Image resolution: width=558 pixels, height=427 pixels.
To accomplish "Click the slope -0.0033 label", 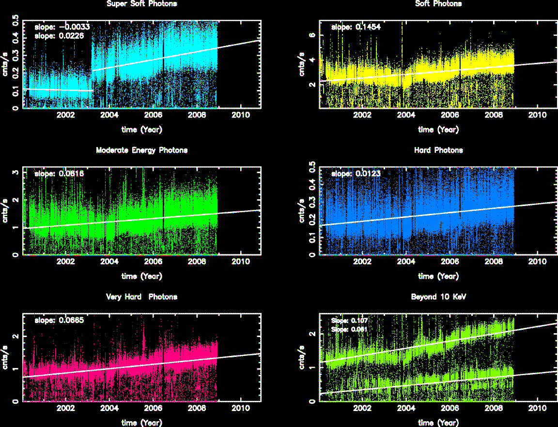I will [x=62, y=27].
